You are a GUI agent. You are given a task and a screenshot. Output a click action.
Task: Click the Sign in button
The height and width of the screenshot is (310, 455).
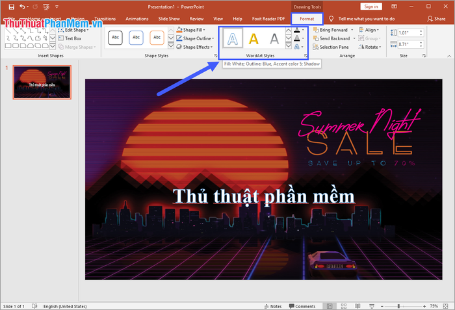[x=370, y=6]
